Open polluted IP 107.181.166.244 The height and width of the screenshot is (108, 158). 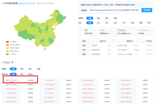(88, 80)
